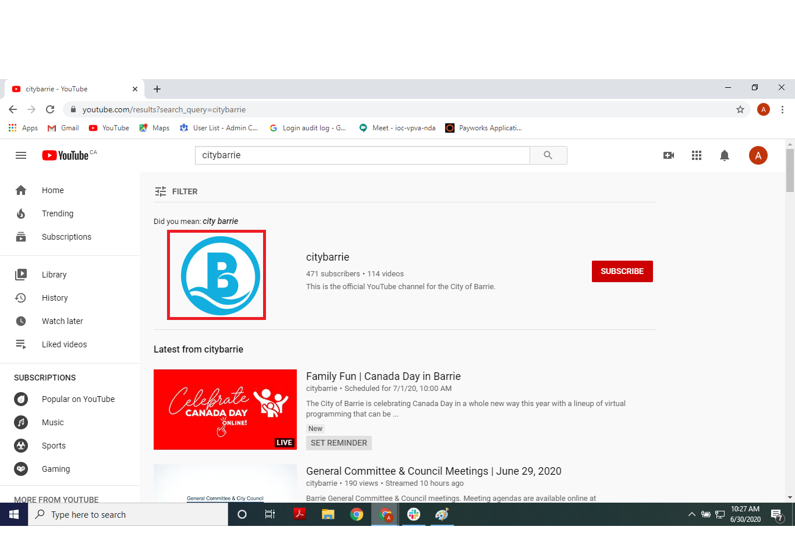
Task: Set a reminder for Canada Day stream
Action: click(339, 443)
